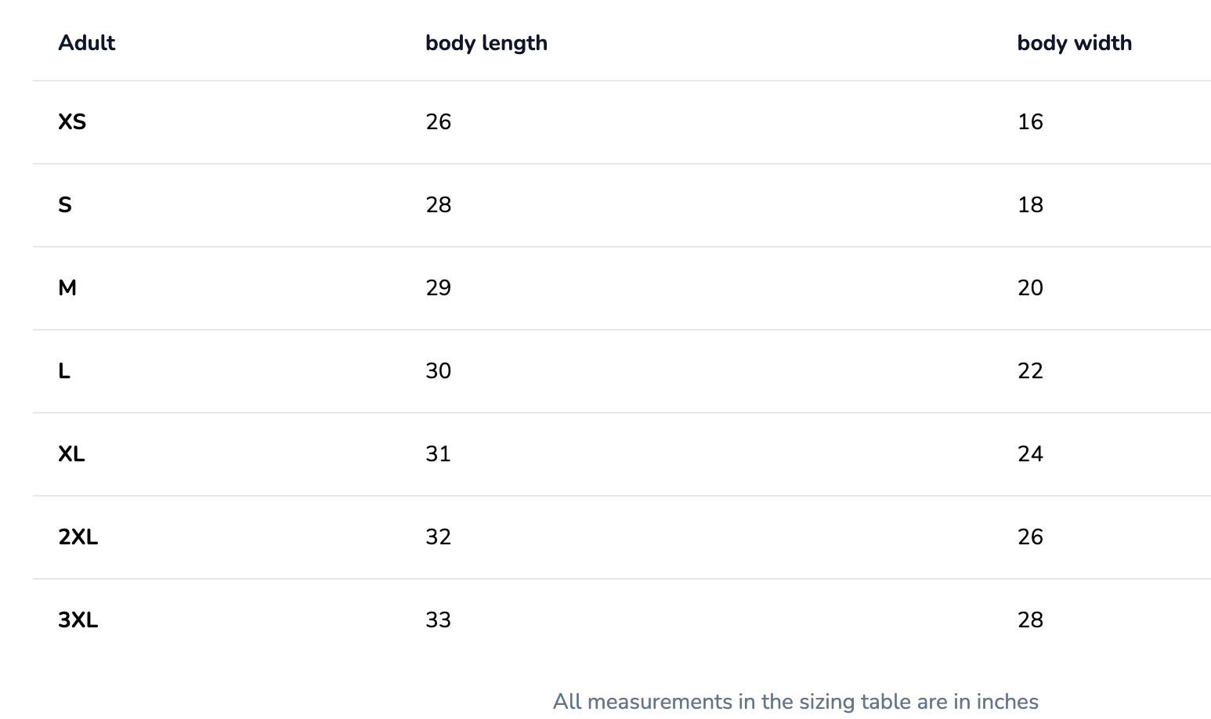Viewport: 1211px width, 719px height.
Task: Click body width value 22 for L
Action: pyautogui.click(x=1030, y=371)
